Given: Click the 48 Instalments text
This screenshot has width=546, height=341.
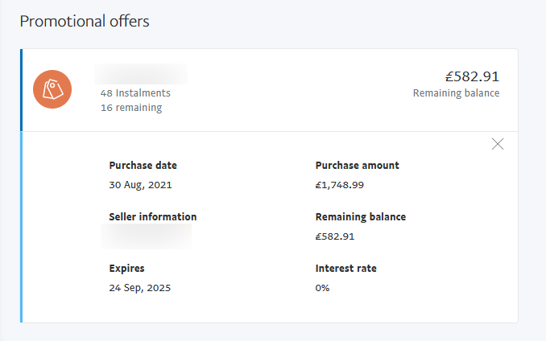Looking at the screenshot, I should 135,93.
